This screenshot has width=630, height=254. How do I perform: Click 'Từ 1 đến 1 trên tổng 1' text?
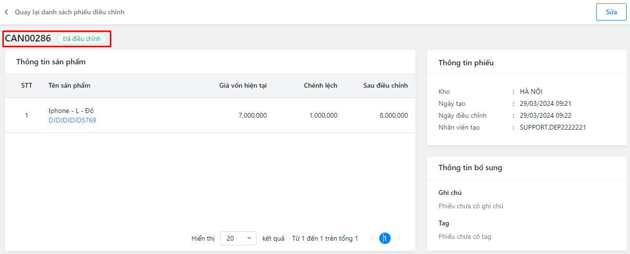tap(325, 238)
